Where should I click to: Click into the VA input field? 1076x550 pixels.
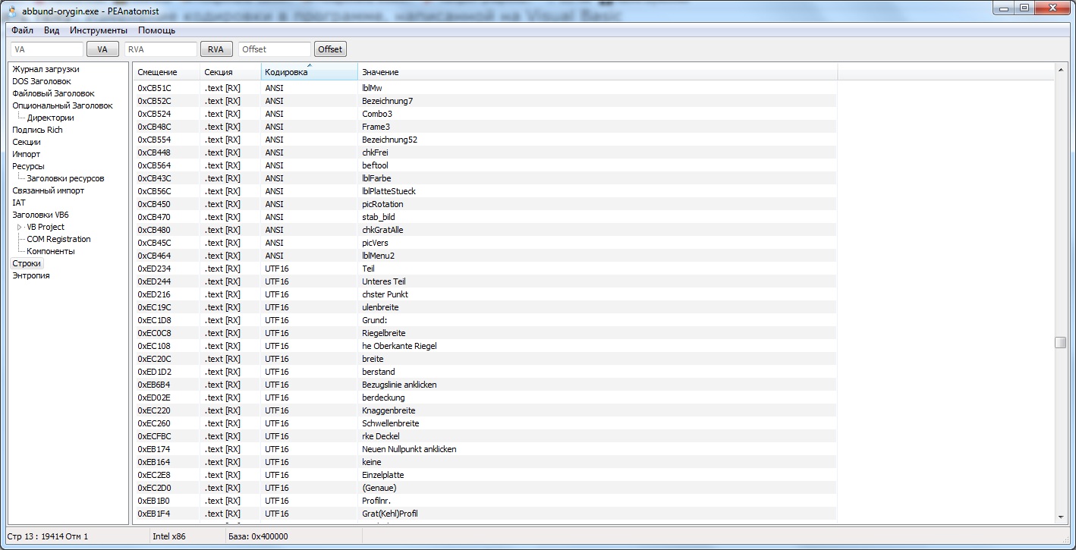pyautogui.click(x=47, y=49)
